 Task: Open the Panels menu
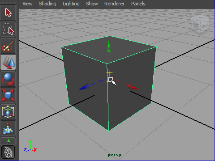138,4
